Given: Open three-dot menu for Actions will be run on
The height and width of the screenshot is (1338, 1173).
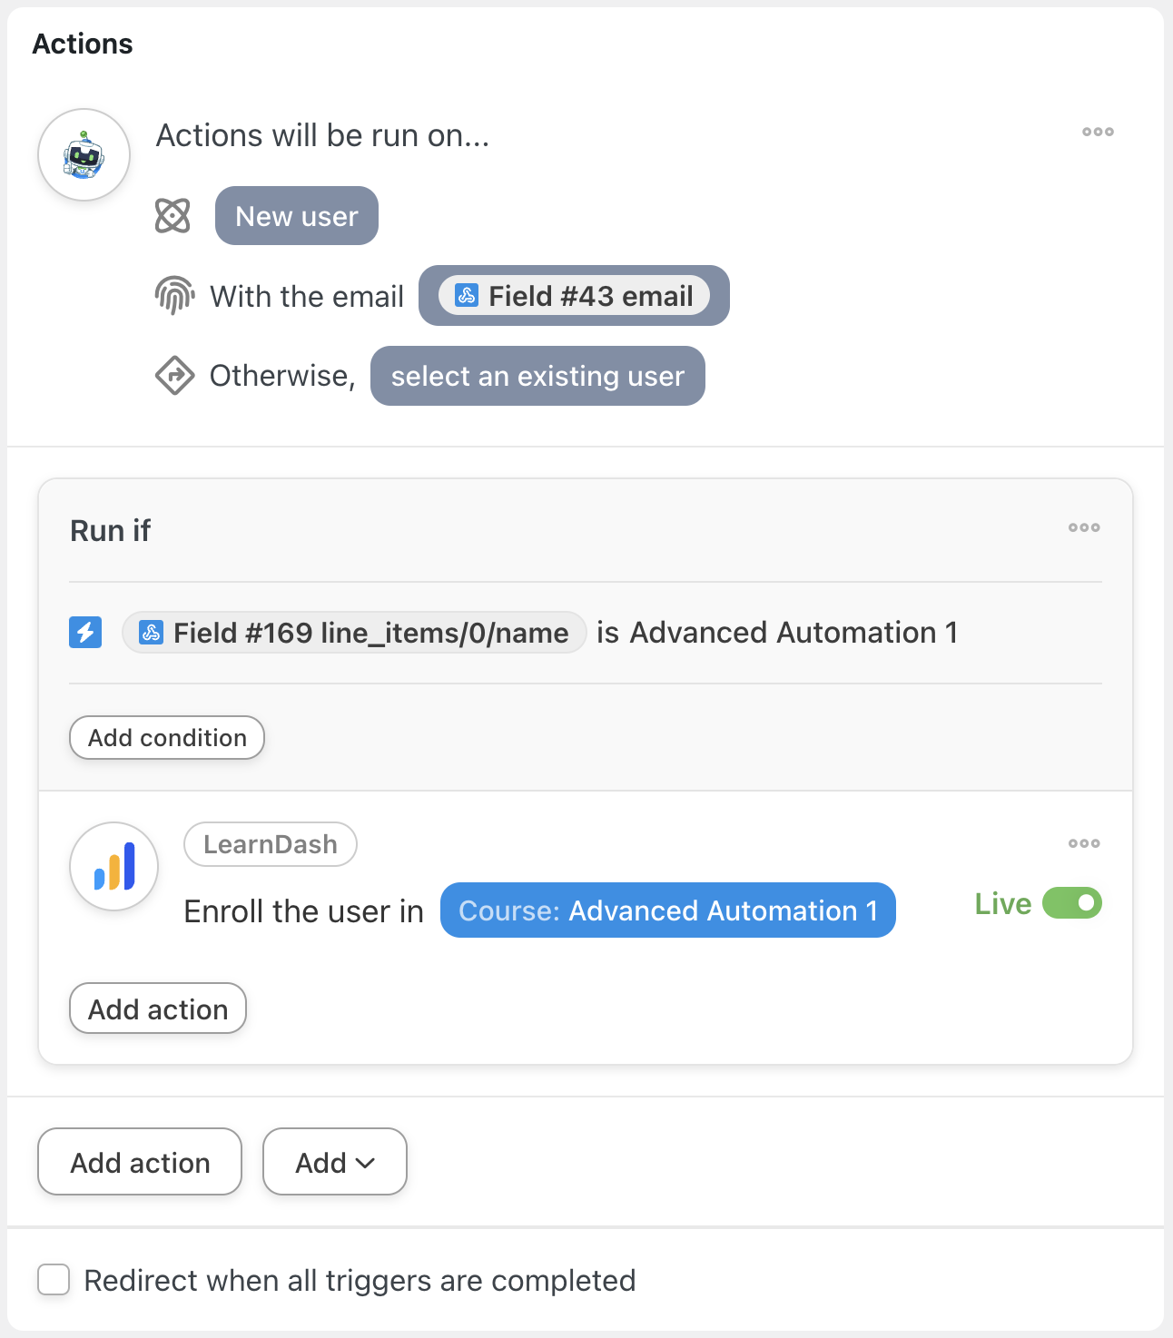Looking at the screenshot, I should pyautogui.click(x=1098, y=133).
